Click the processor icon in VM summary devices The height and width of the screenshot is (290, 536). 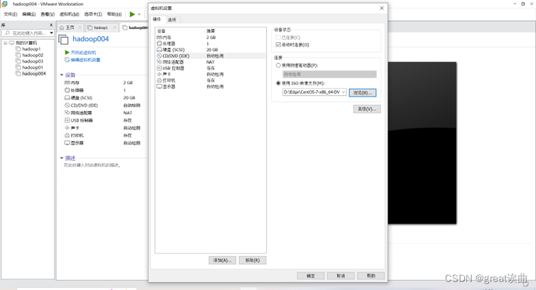click(67, 90)
